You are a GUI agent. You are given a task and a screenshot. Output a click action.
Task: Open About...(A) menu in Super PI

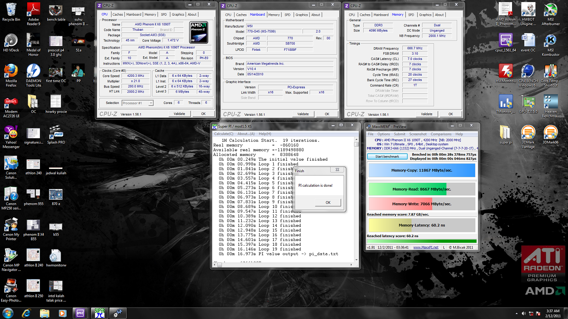[246, 134]
